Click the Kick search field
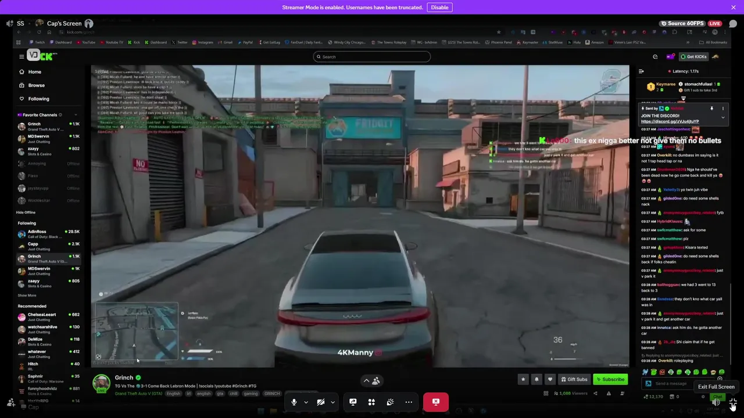Viewport: 744px width, 418px height. click(372, 56)
